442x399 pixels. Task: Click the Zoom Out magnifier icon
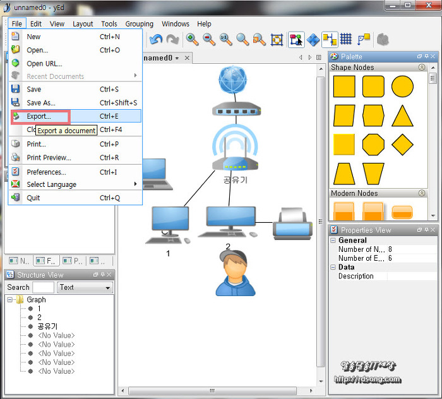pyautogui.click(x=209, y=40)
